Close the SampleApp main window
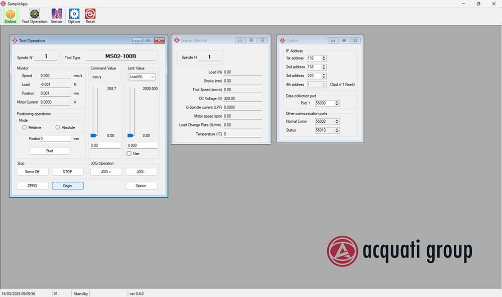 (x=493, y=4)
